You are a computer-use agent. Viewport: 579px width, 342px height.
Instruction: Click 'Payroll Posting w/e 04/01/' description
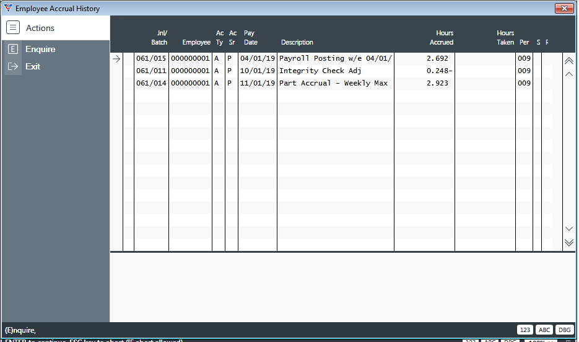click(x=335, y=58)
